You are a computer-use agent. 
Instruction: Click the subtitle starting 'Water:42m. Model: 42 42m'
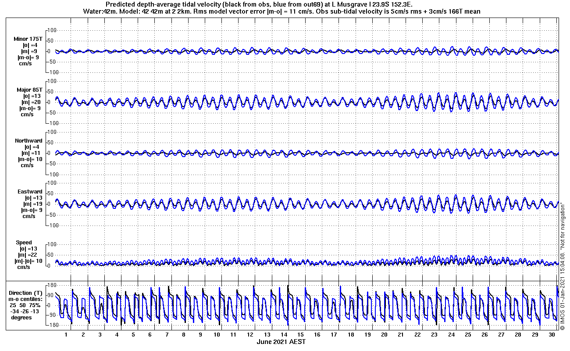[281, 11]
